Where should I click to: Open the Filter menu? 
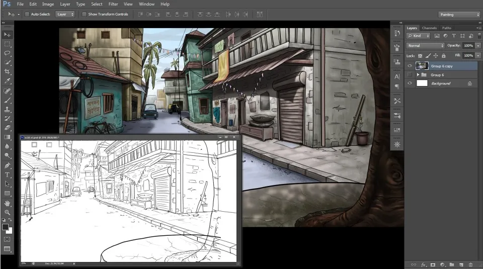point(113,4)
